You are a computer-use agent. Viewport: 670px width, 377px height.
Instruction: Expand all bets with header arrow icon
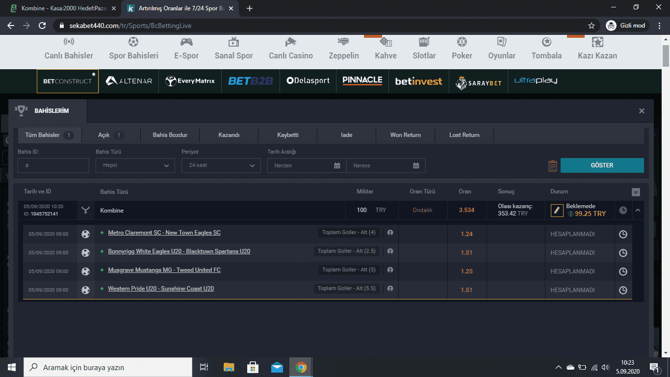click(636, 192)
